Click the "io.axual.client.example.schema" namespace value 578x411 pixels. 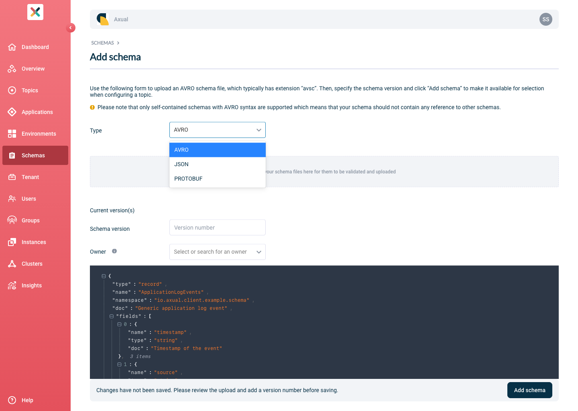201,300
